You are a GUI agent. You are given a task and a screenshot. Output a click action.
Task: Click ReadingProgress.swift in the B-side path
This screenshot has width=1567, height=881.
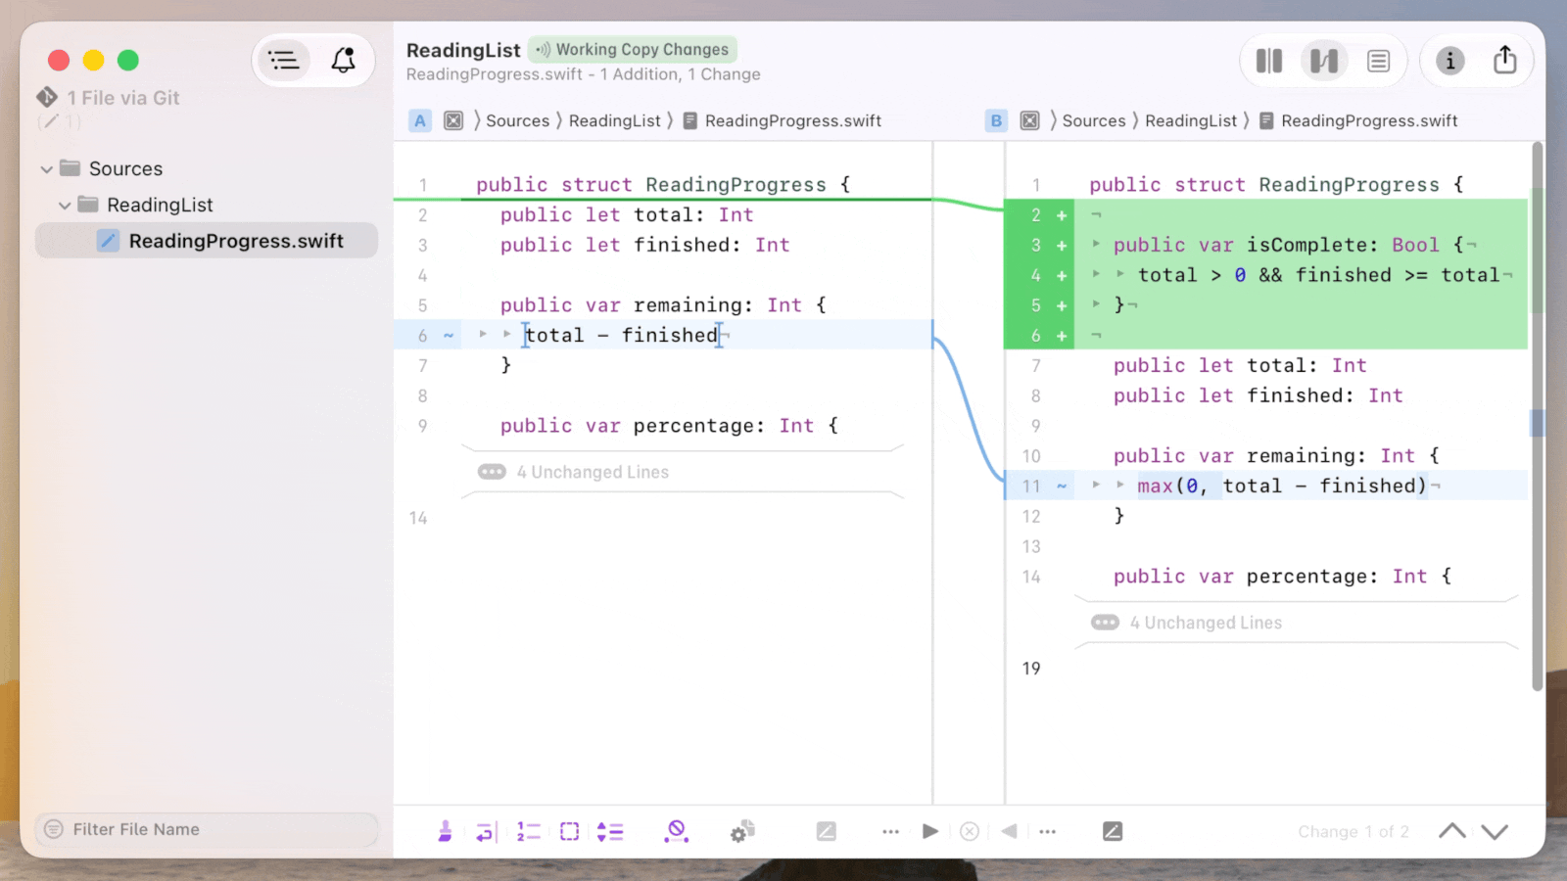(1369, 120)
